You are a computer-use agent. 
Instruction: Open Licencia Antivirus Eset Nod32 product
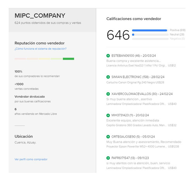[x=136, y=66]
